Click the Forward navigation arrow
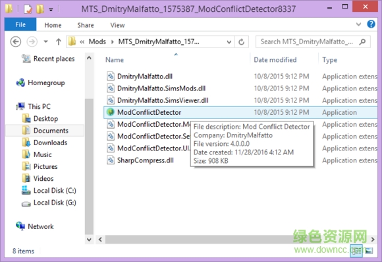Image resolution: width=382 pixels, height=262 pixels. tap(32, 42)
